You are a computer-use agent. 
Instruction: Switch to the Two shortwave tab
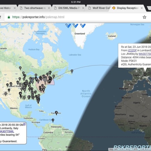point(35,8)
